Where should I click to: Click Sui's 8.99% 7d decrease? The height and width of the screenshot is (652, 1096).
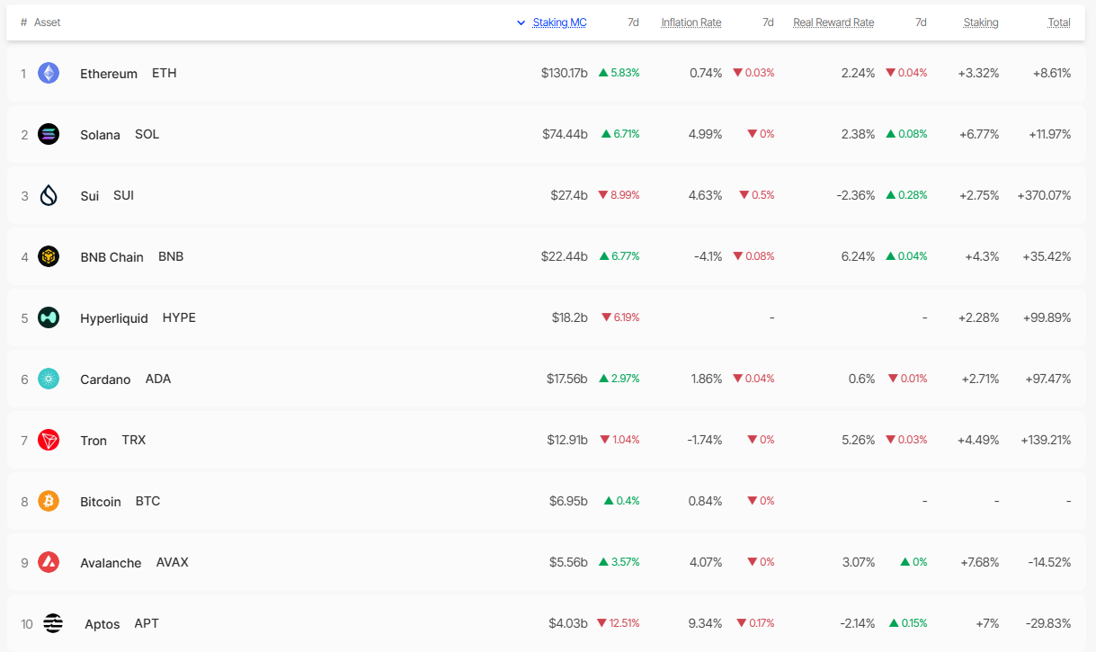tap(619, 195)
